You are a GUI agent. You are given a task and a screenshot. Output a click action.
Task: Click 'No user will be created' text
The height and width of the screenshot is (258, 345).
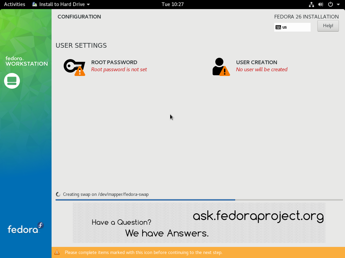coord(262,70)
